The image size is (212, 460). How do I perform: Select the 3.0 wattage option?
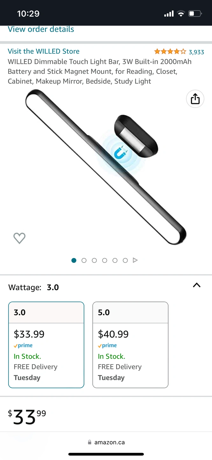46,345
